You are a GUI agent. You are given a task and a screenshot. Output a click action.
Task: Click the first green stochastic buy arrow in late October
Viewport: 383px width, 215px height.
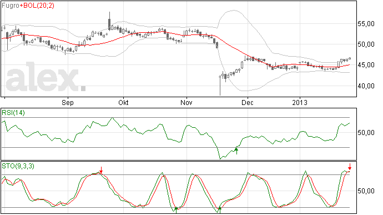(176, 210)
